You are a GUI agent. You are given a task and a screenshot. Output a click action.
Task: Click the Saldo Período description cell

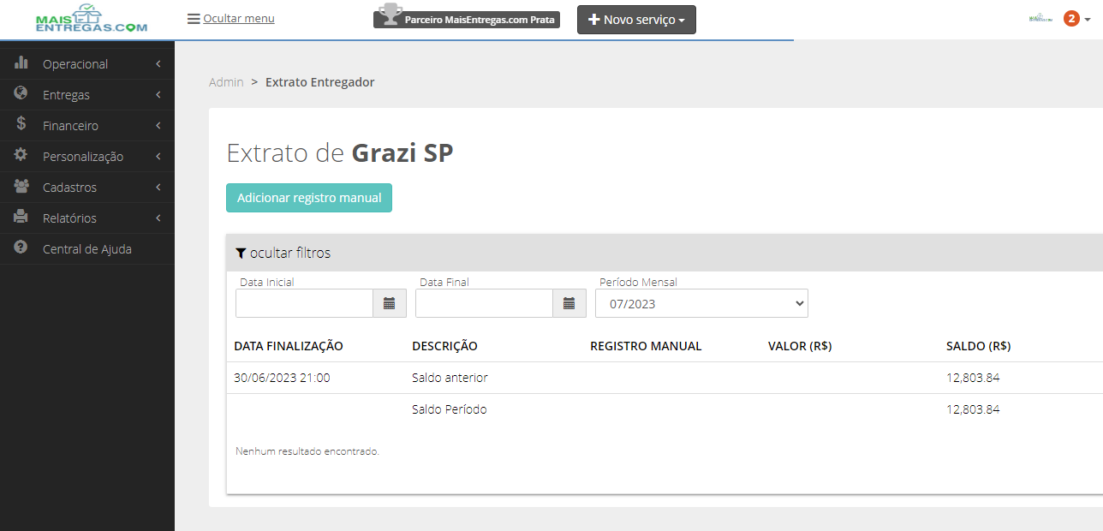tap(449, 409)
